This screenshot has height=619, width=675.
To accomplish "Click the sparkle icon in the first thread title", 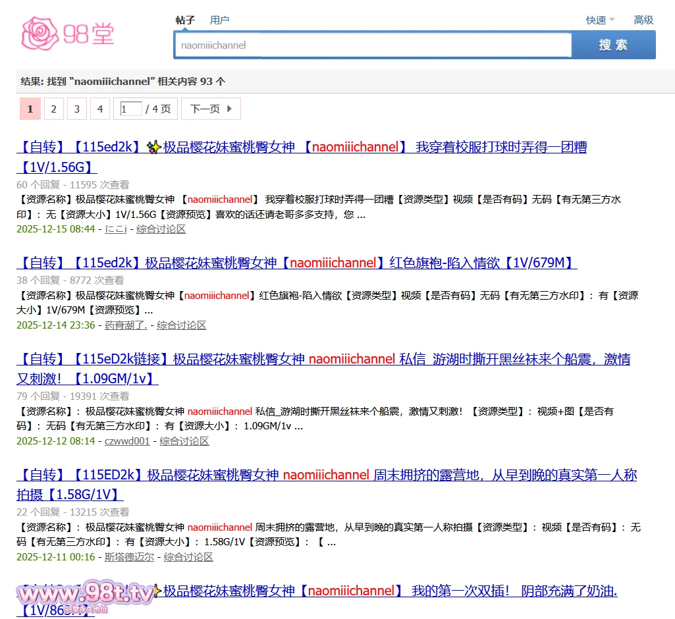I will 153,147.
